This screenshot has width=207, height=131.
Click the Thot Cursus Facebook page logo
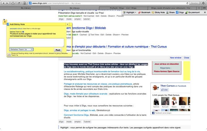[156, 88]
